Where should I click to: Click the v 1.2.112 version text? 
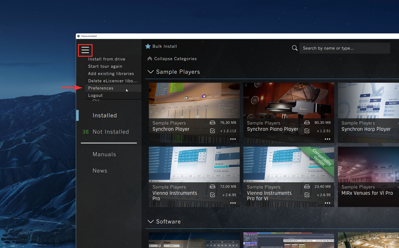[x=228, y=131]
